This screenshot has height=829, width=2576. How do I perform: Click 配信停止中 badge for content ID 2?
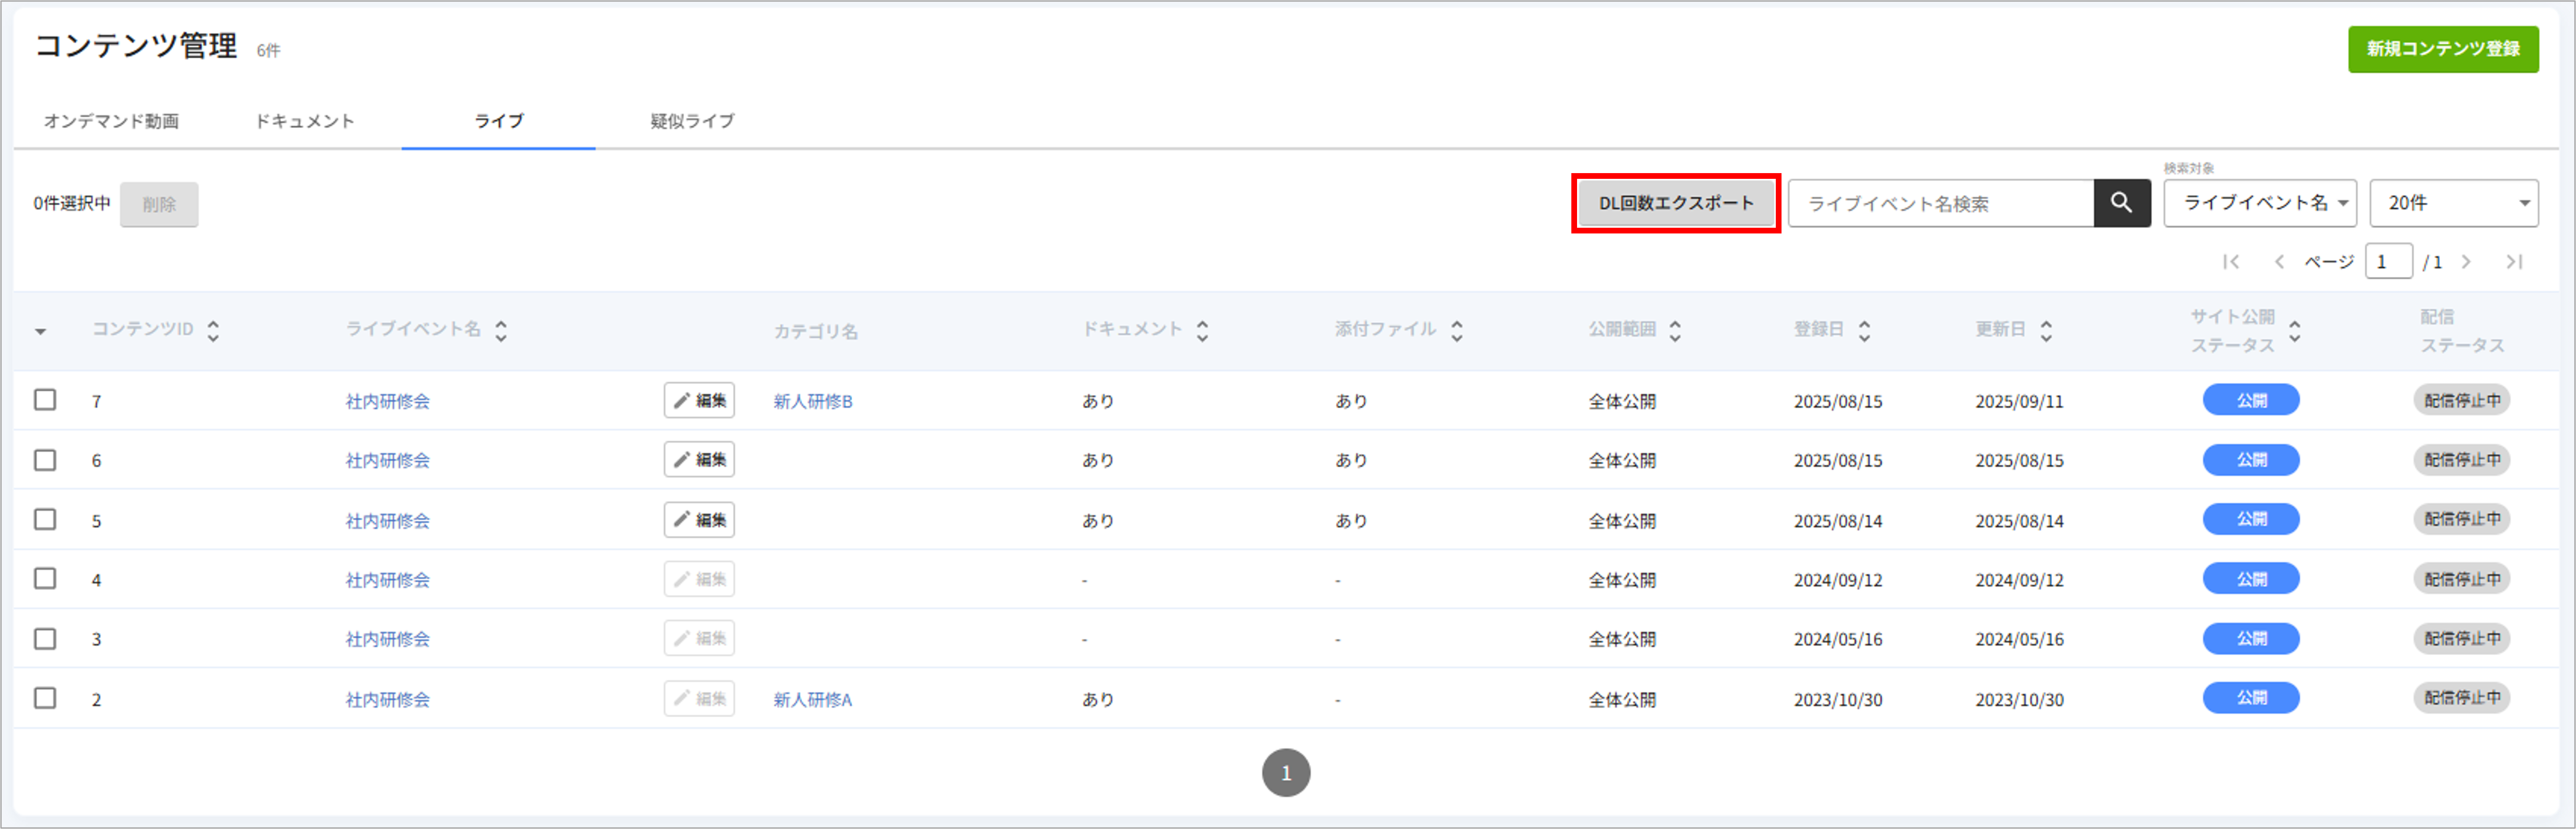tap(2462, 698)
